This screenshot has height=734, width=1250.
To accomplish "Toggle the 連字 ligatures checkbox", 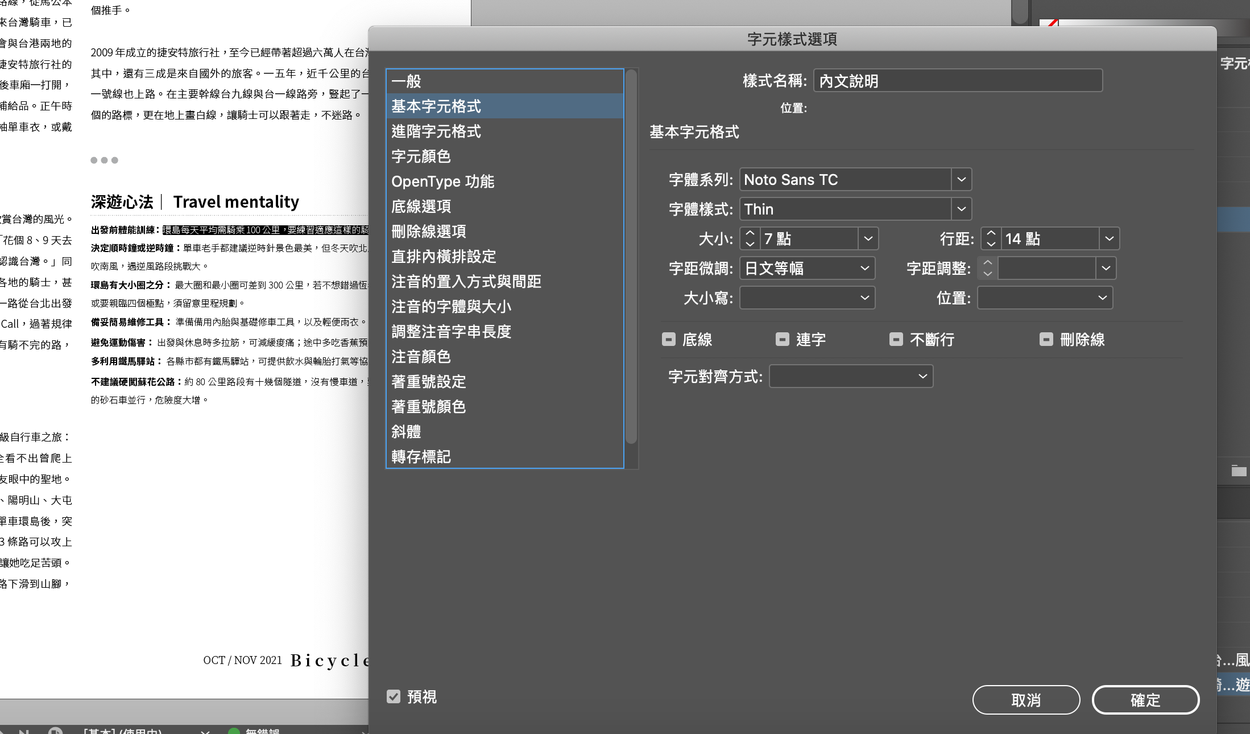I will [783, 340].
